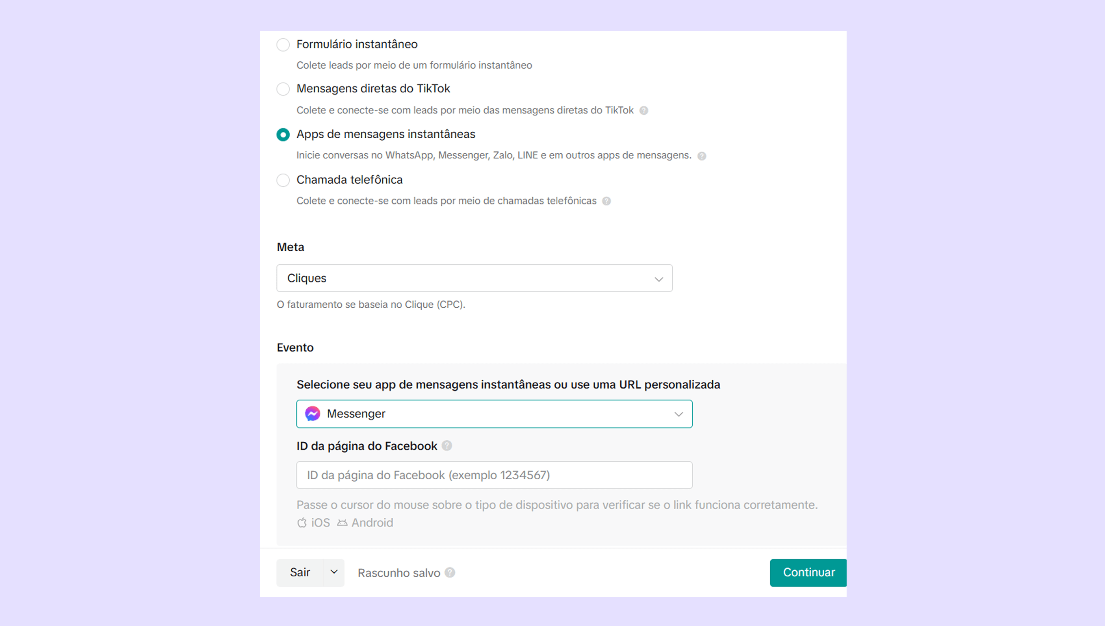This screenshot has width=1105, height=626.
Task: Click help icon beside instant messaging apps description
Action: 702,156
